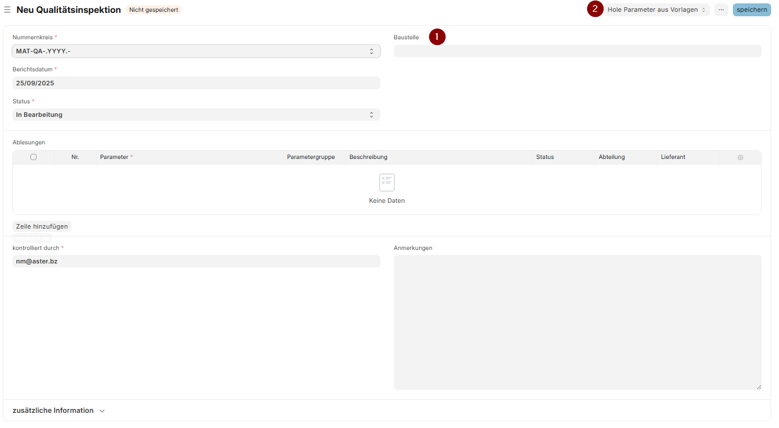
Task: Click the table settings gear icon
Action: coord(740,157)
